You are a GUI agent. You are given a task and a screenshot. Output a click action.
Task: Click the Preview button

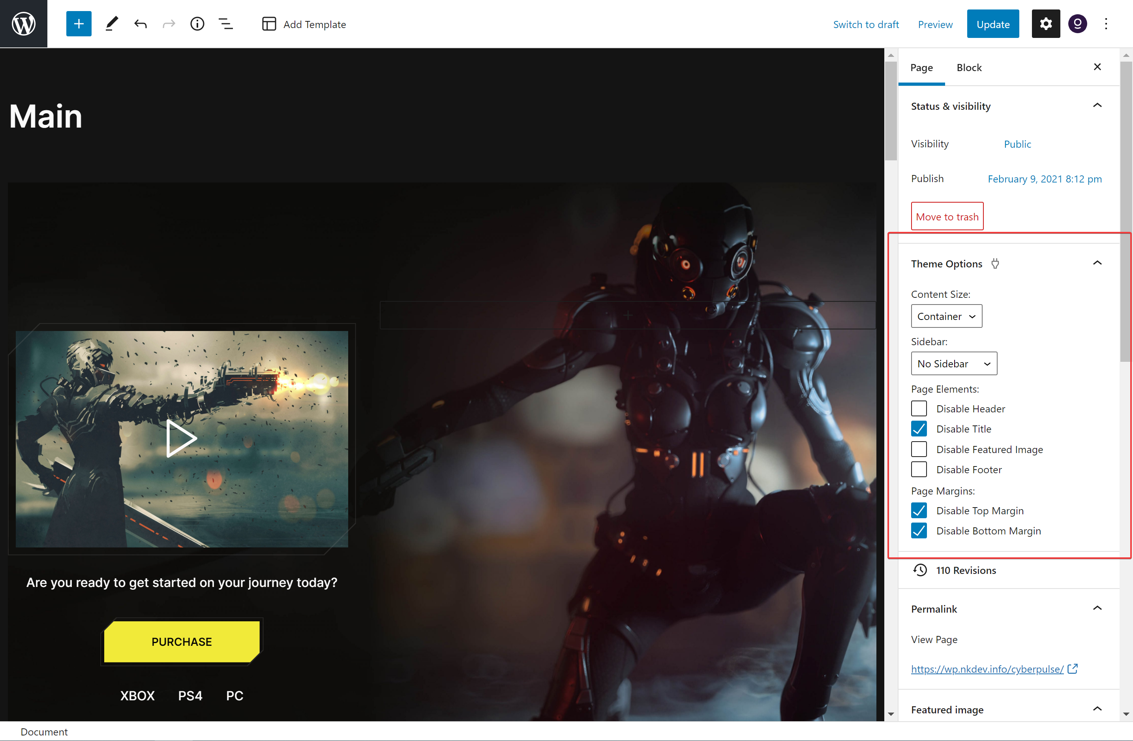coord(935,24)
